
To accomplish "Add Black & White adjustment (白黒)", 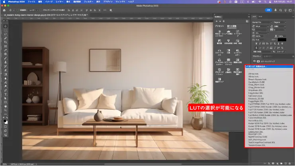I will coord(229,51).
